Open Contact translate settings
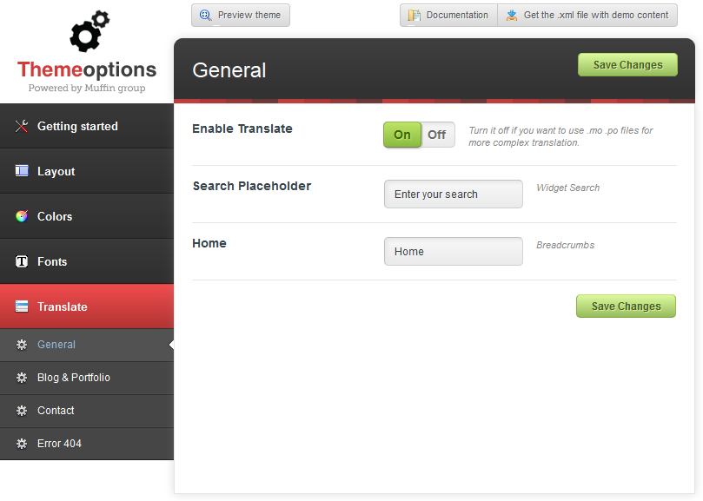The image size is (703, 501). [x=87, y=411]
